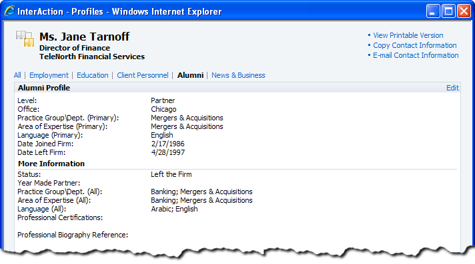Click the Date Joined Firm label
Viewport: 475px width, 264px height.
(x=45, y=144)
